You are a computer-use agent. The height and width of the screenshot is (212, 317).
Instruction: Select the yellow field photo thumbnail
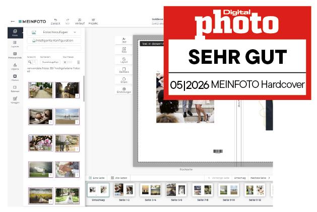(x=41, y=196)
